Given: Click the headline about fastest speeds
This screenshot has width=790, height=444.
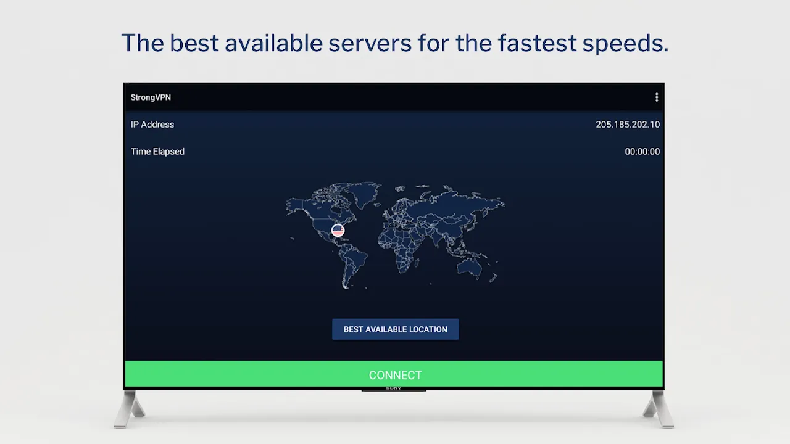Looking at the screenshot, I should [395, 43].
